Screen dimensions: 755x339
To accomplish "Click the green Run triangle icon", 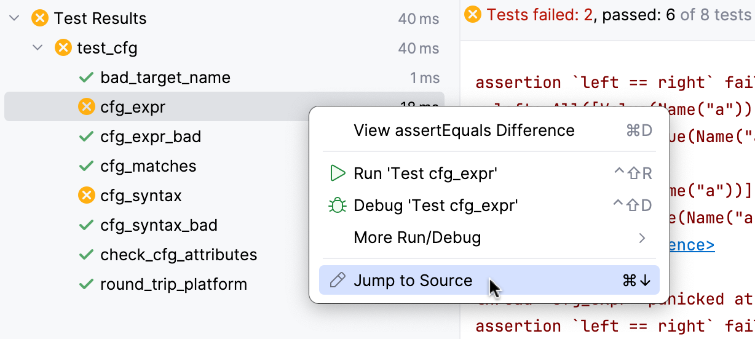I will coord(338,173).
